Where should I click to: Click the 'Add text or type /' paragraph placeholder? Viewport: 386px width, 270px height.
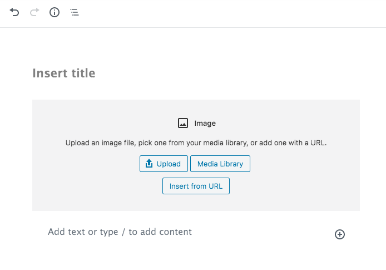tap(120, 232)
